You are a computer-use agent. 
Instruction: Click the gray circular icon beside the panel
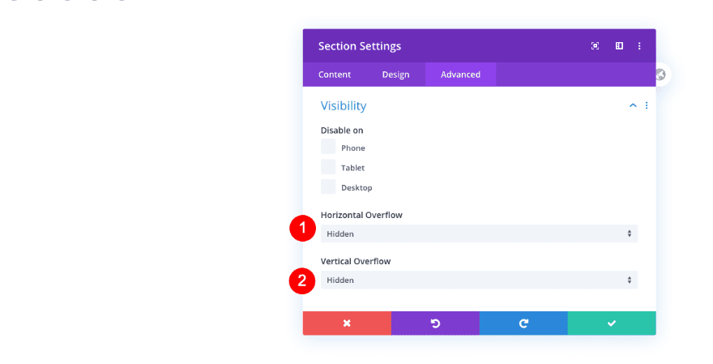(x=660, y=75)
